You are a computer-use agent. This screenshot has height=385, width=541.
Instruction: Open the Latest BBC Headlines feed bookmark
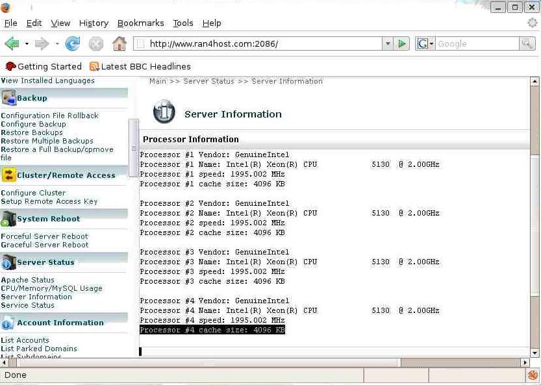pos(140,66)
